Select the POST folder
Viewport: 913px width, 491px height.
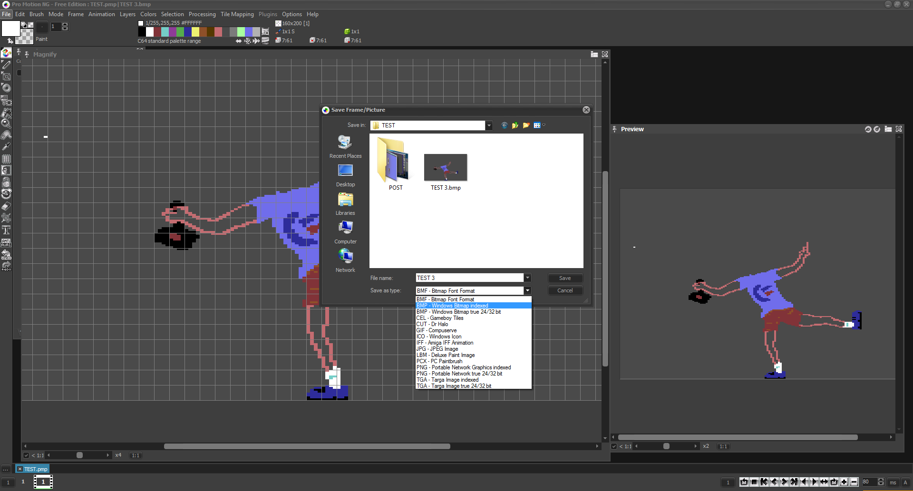pos(395,164)
